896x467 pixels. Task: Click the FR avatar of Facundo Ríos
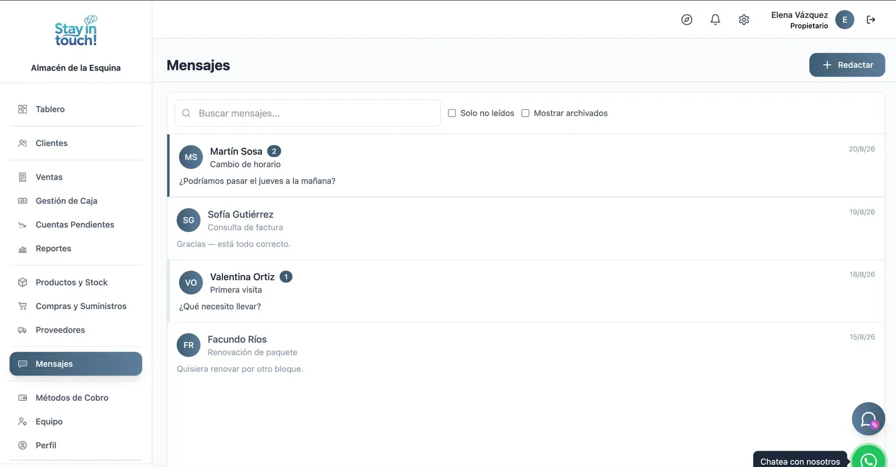click(189, 345)
